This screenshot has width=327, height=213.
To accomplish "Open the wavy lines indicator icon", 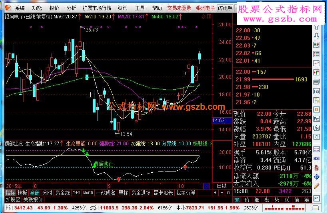I will point(317,149).
